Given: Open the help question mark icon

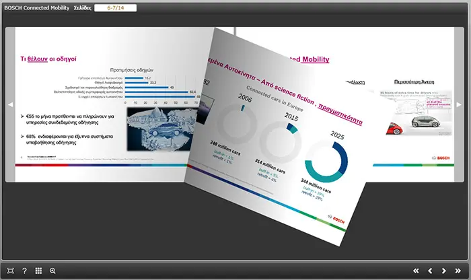Looking at the screenshot, I should click(x=24, y=271).
